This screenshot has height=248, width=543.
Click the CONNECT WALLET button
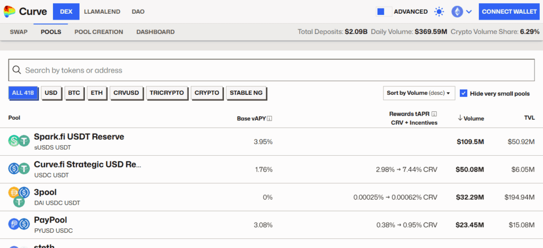click(x=510, y=12)
